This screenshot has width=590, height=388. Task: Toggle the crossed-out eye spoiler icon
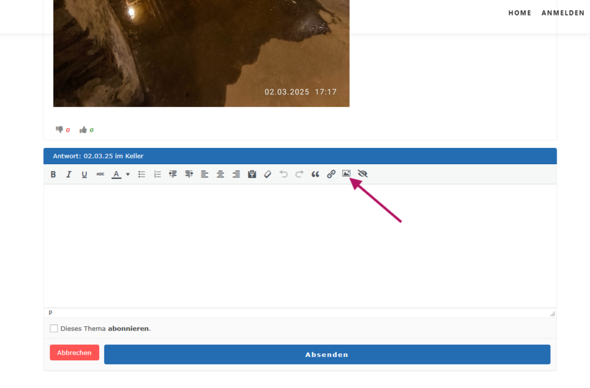point(362,174)
